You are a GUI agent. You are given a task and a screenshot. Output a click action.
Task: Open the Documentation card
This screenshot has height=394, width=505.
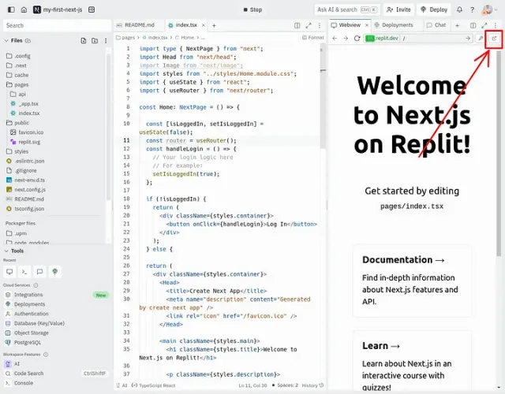(x=412, y=281)
